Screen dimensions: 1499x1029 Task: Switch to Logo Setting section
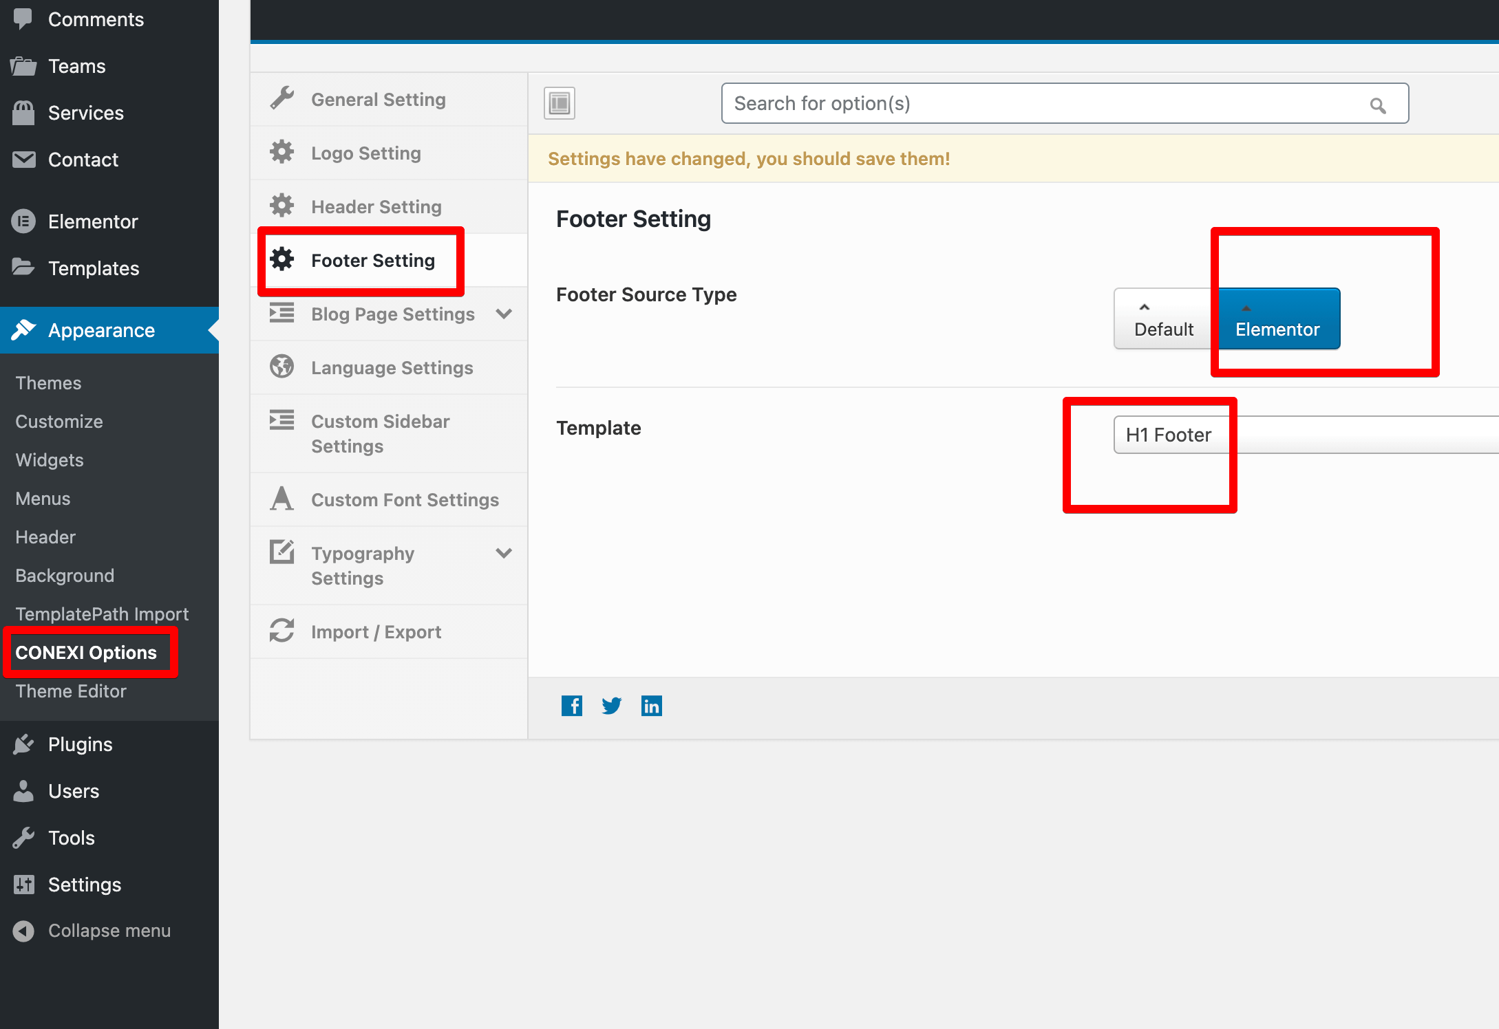click(365, 153)
